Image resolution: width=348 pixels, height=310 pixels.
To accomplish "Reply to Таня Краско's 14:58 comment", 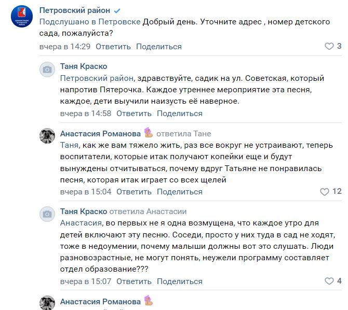I will click(x=134, y=114).
